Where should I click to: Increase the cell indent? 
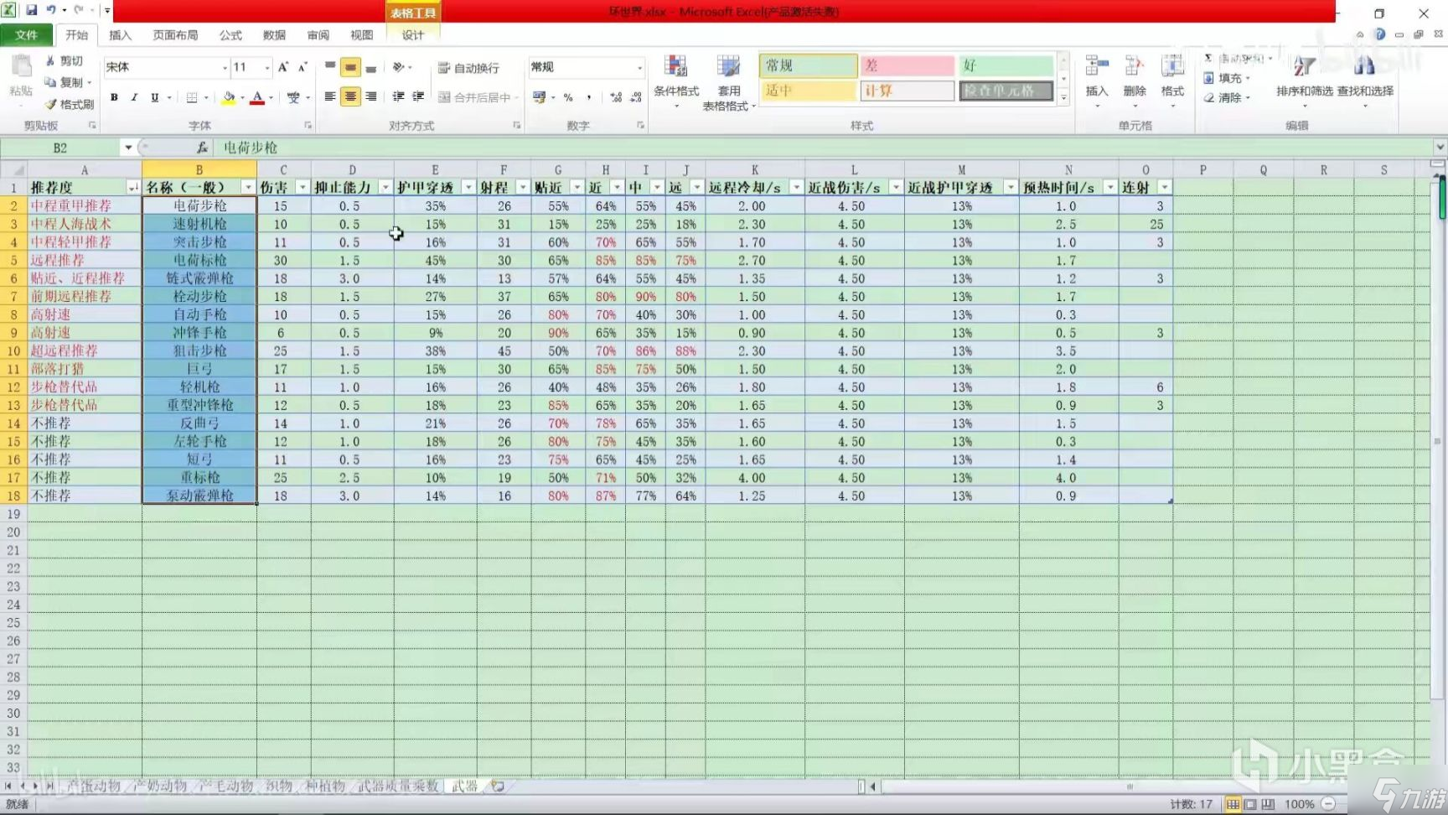click(x=418, y=97)
